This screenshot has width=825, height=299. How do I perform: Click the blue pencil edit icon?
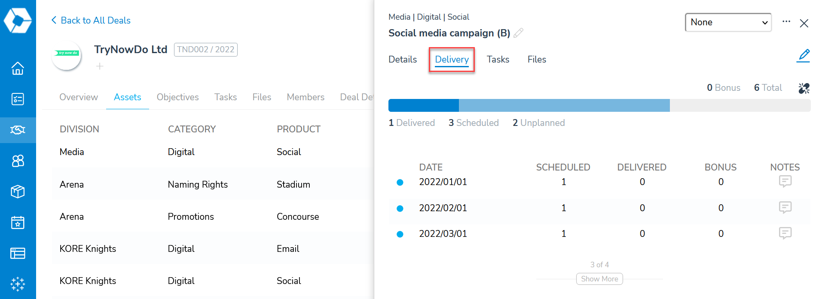tap(803, 56)
